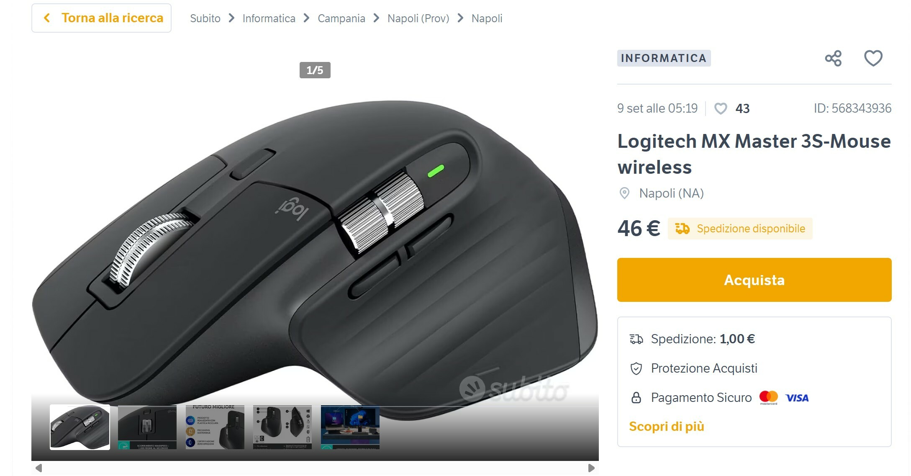The width and height of the screenshot is (911, 476).
Task: Click the small heart next to 43
Action: point(721,109)
